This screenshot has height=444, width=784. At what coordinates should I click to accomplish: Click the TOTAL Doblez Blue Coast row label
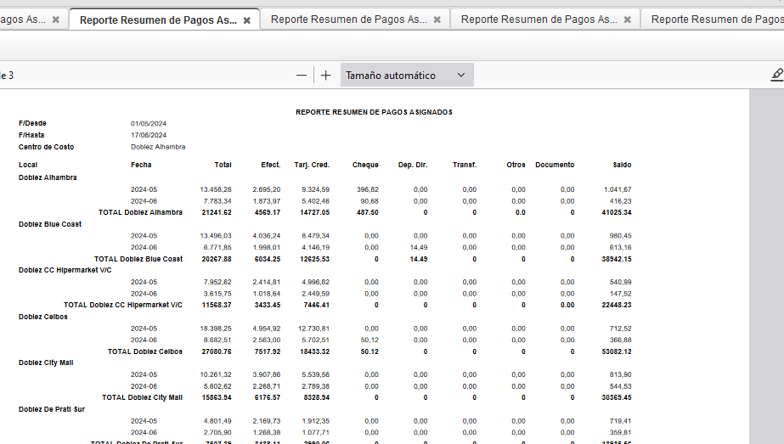coord(138,259)
